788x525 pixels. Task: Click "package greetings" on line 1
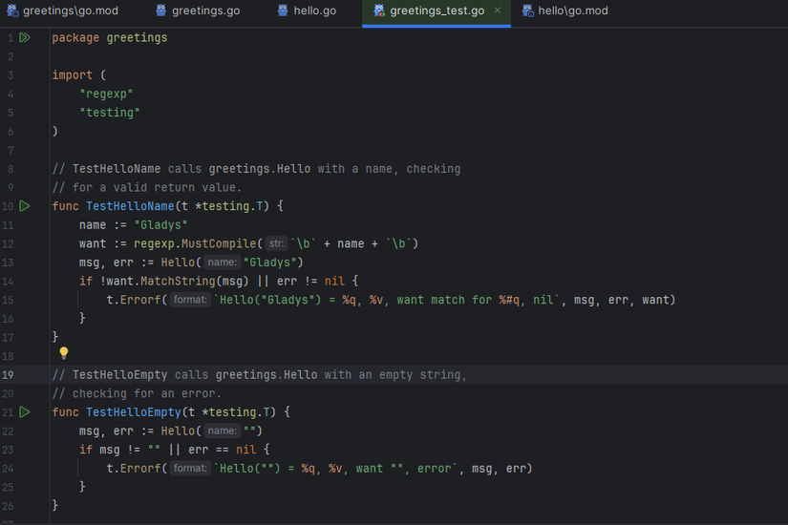coord(110,37)
